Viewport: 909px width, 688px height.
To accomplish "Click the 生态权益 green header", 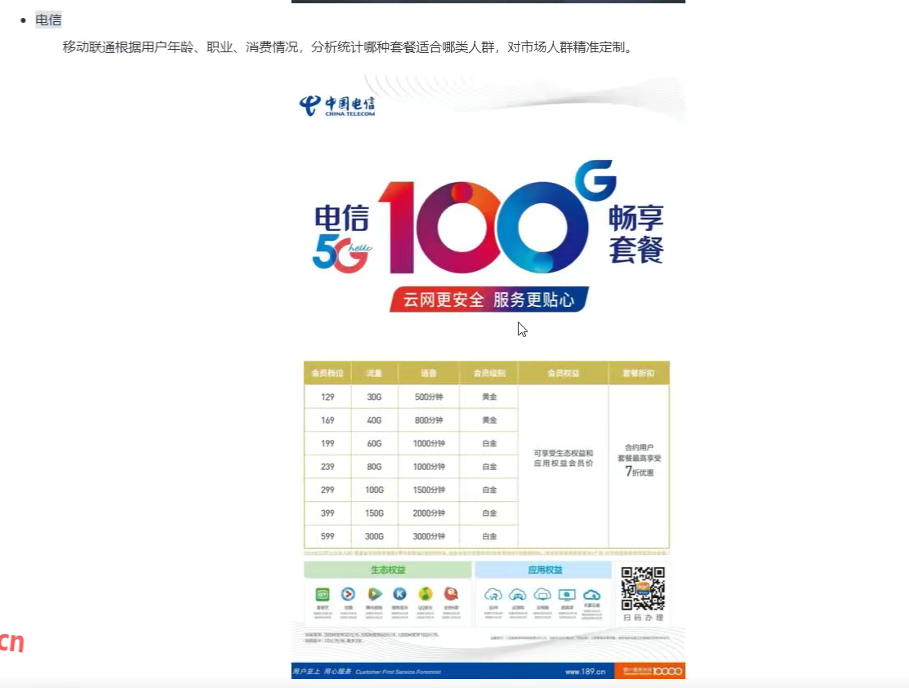I will click(x=387, y=570).
